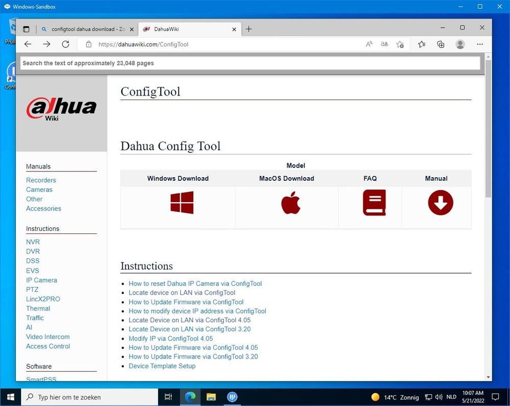
Task: Download ConfigTool using the Windows logo icon
Action: tap(182, 203)
